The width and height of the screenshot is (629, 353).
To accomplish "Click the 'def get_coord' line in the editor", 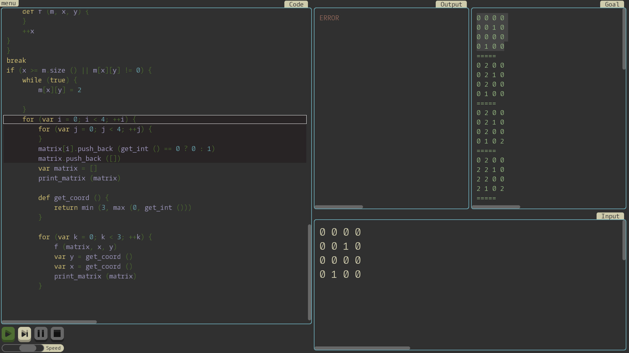I will (73, 198).
